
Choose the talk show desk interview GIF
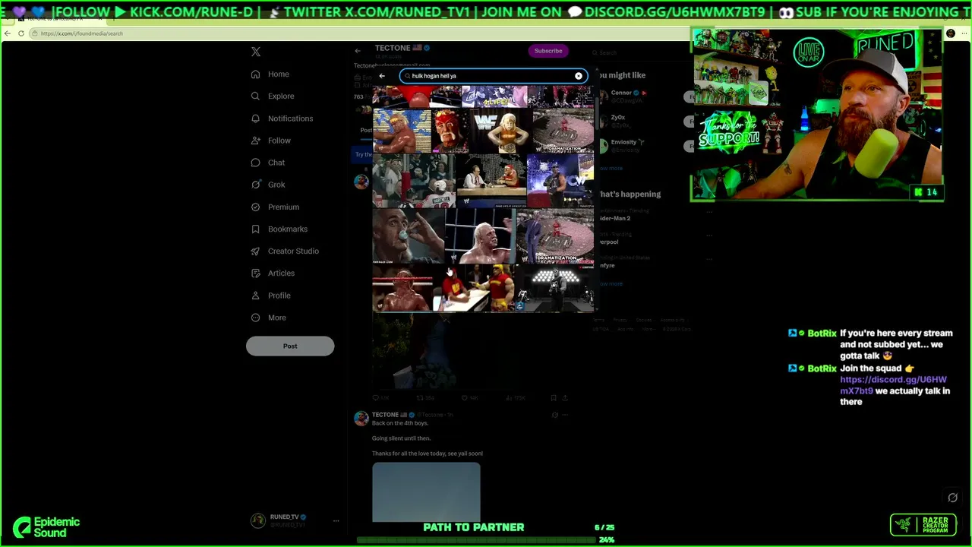491,181
